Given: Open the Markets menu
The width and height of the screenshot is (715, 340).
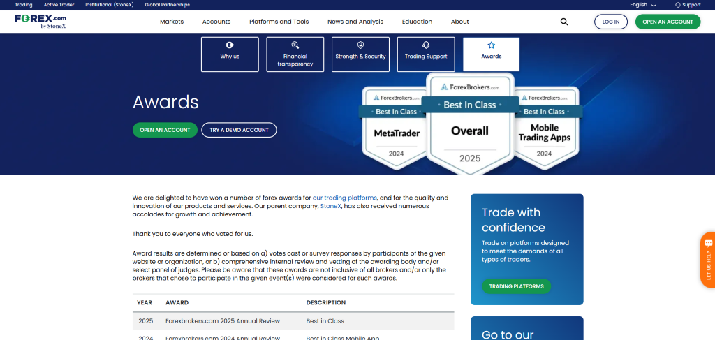Looking at the screenshot, I should (172, 22).
